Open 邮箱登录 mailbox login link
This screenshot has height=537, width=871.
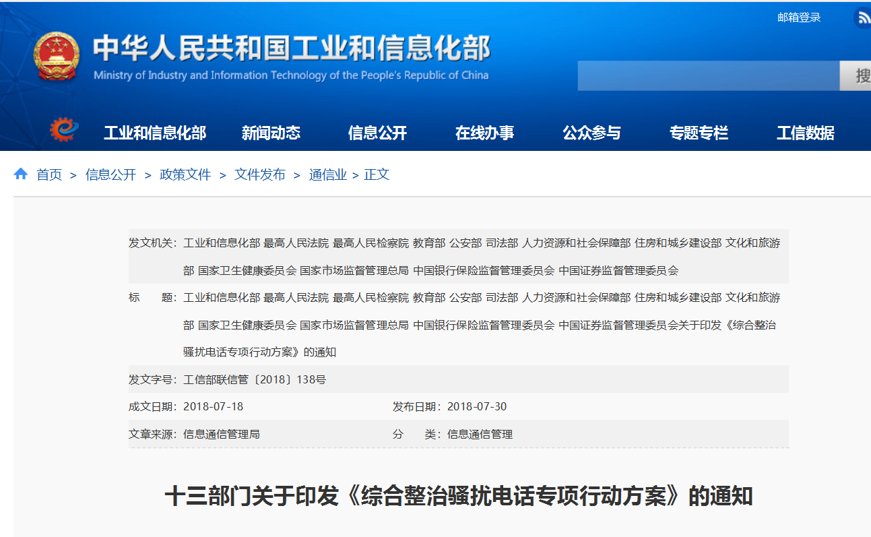coord(799,18)
